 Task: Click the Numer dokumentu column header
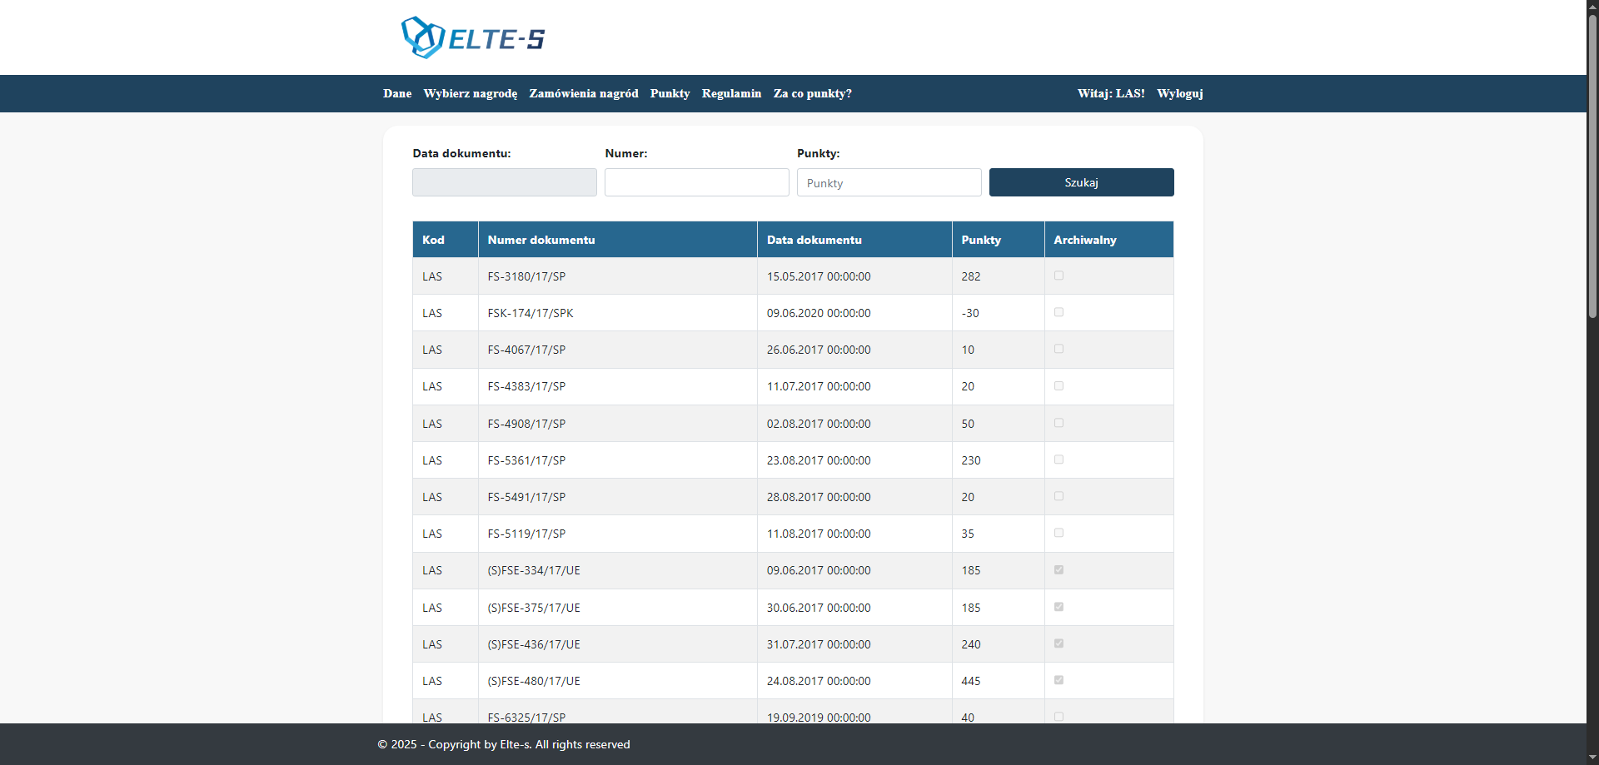pos(541,240)
